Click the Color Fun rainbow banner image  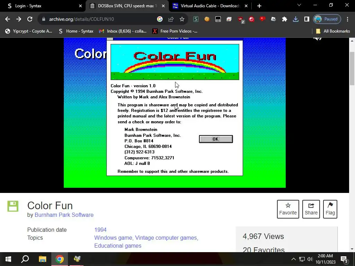pyautogui.click(x=175, y=62)
